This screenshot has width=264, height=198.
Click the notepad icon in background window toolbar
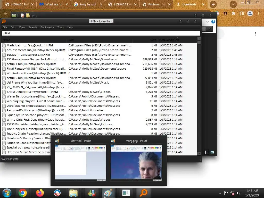point(22,15)
